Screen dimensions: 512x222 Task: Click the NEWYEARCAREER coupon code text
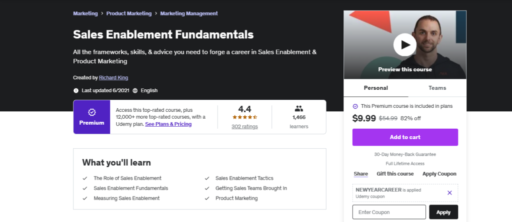[x=378, y=190]
